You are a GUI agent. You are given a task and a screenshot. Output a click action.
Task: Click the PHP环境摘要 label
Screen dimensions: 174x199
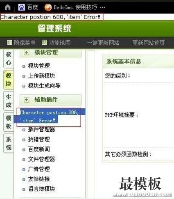coord(122,115)
